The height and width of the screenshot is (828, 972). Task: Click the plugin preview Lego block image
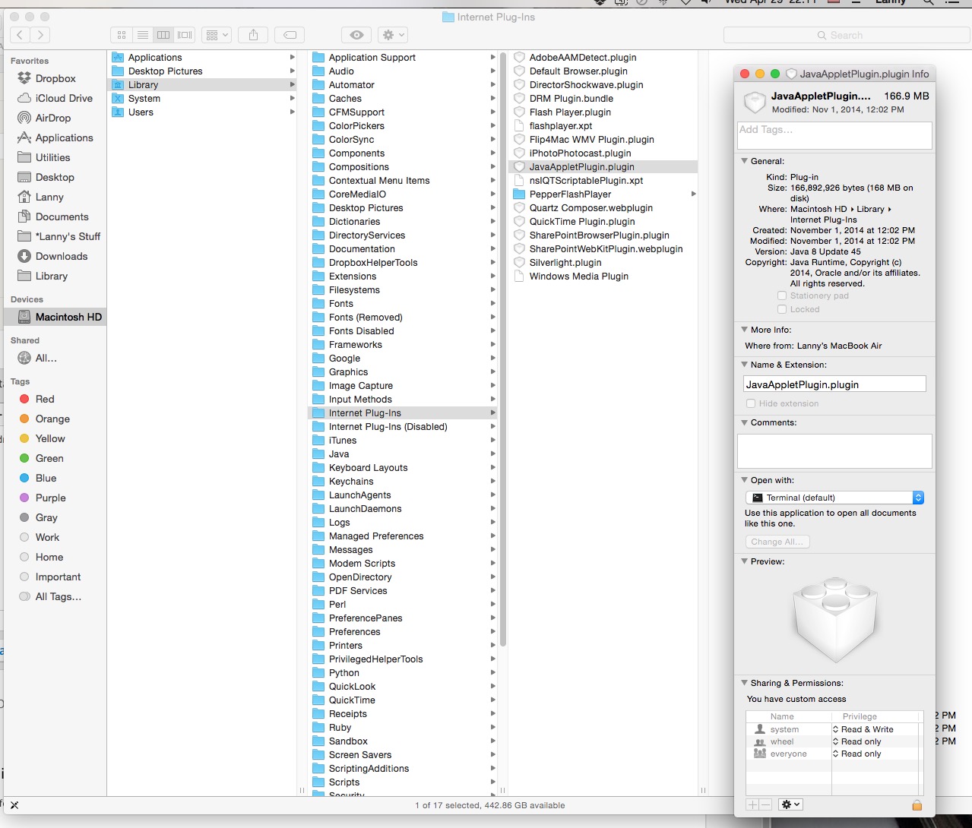pyautogui.click(x=834, y=621)
